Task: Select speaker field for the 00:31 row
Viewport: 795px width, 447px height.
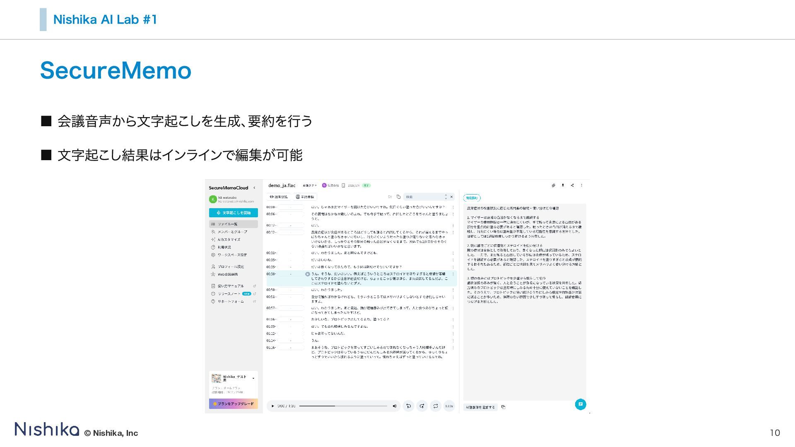Action: coord(291,253)
